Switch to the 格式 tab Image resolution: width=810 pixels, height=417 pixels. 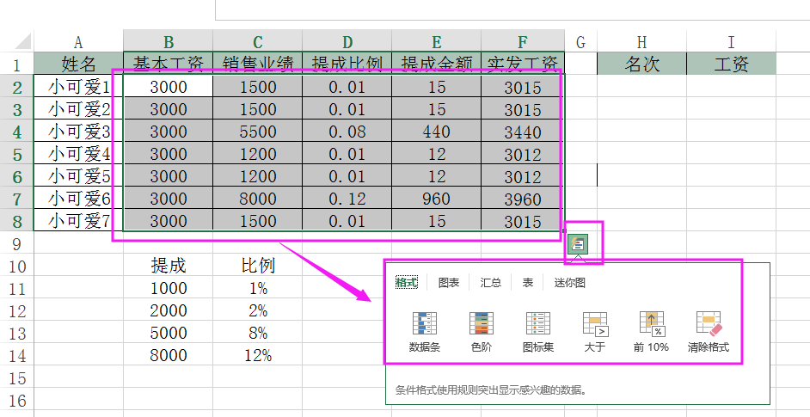tap(407, 283)
